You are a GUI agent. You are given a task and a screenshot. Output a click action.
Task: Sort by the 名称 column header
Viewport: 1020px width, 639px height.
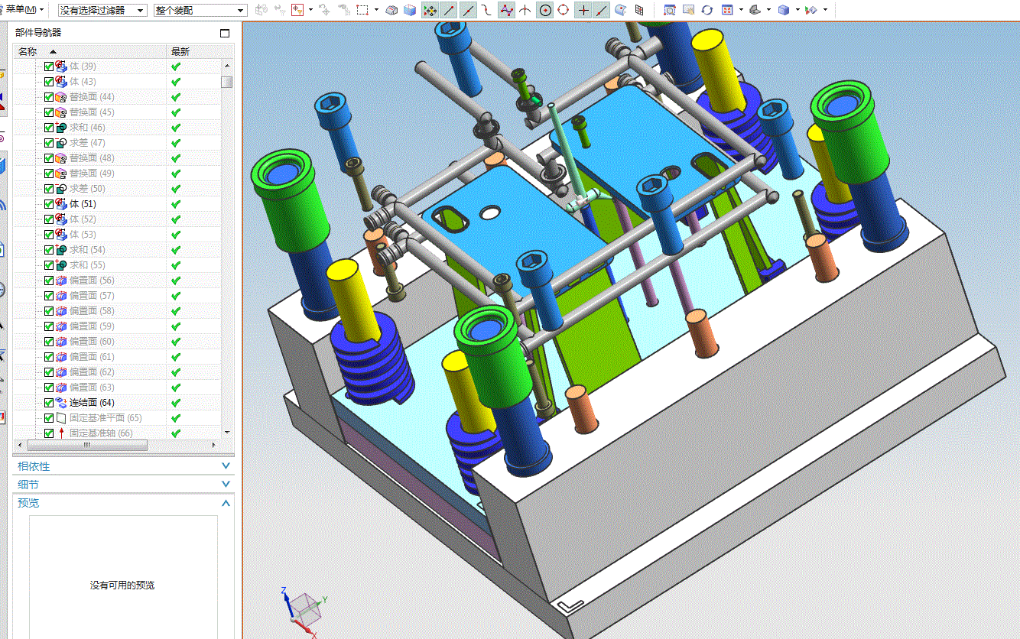90,51
